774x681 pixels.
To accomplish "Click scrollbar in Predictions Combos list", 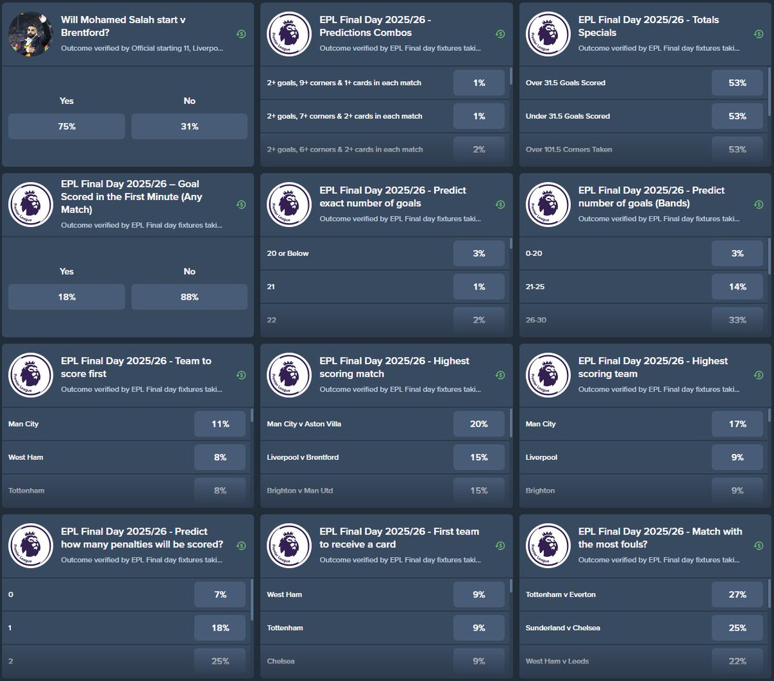I will pos(511,75).
